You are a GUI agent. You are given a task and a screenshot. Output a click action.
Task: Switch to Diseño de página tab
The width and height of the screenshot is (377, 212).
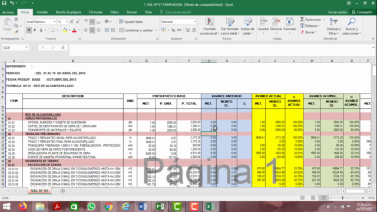click(x=68, y=12)
